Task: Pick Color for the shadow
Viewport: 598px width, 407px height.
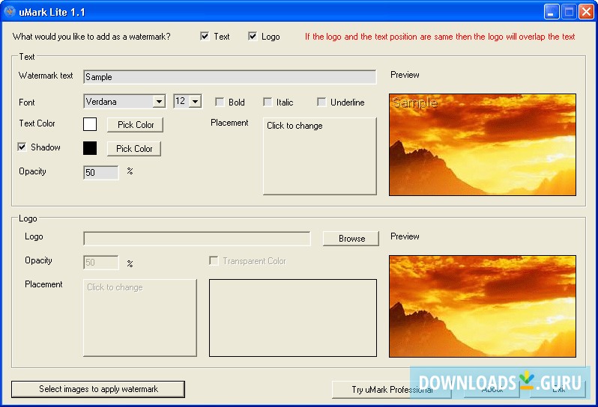Action: tap(134, 149)
